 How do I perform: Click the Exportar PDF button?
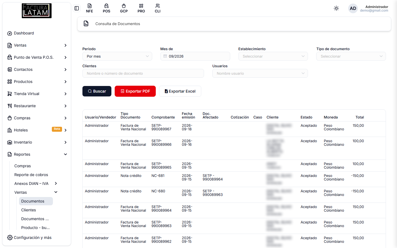[135, 91]
